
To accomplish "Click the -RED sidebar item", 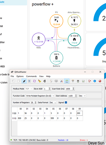I will click(x=2, y=67).
